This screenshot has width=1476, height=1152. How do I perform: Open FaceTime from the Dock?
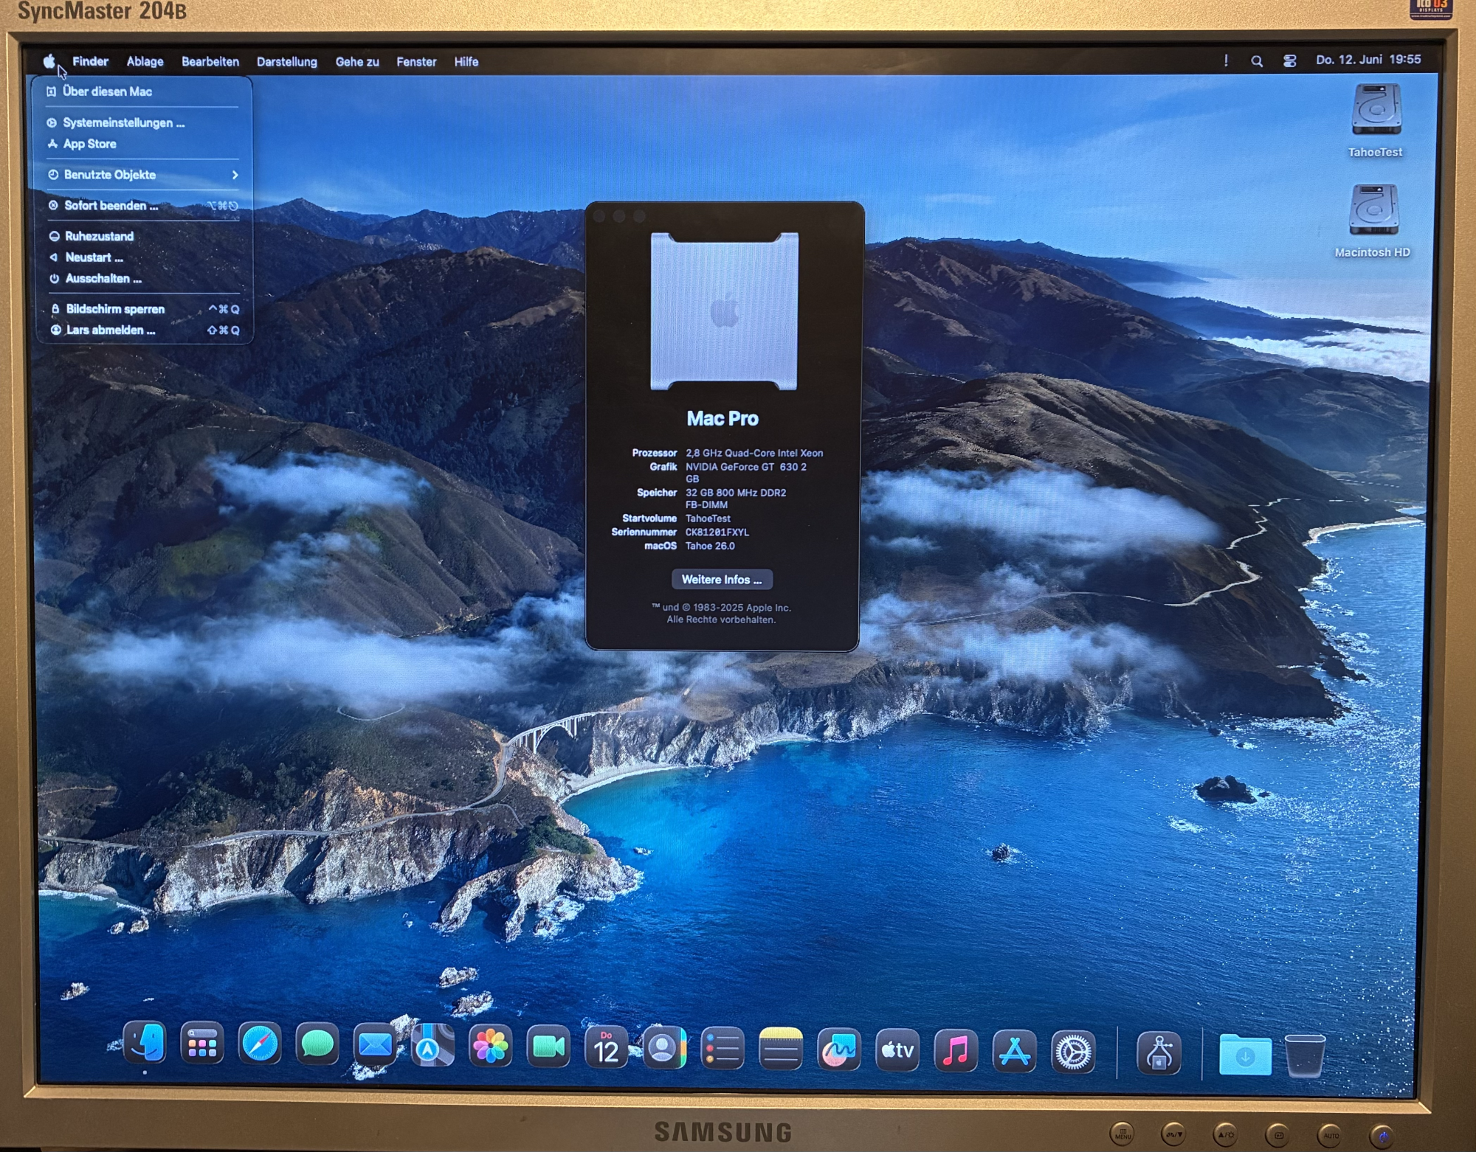(548, 1047)
